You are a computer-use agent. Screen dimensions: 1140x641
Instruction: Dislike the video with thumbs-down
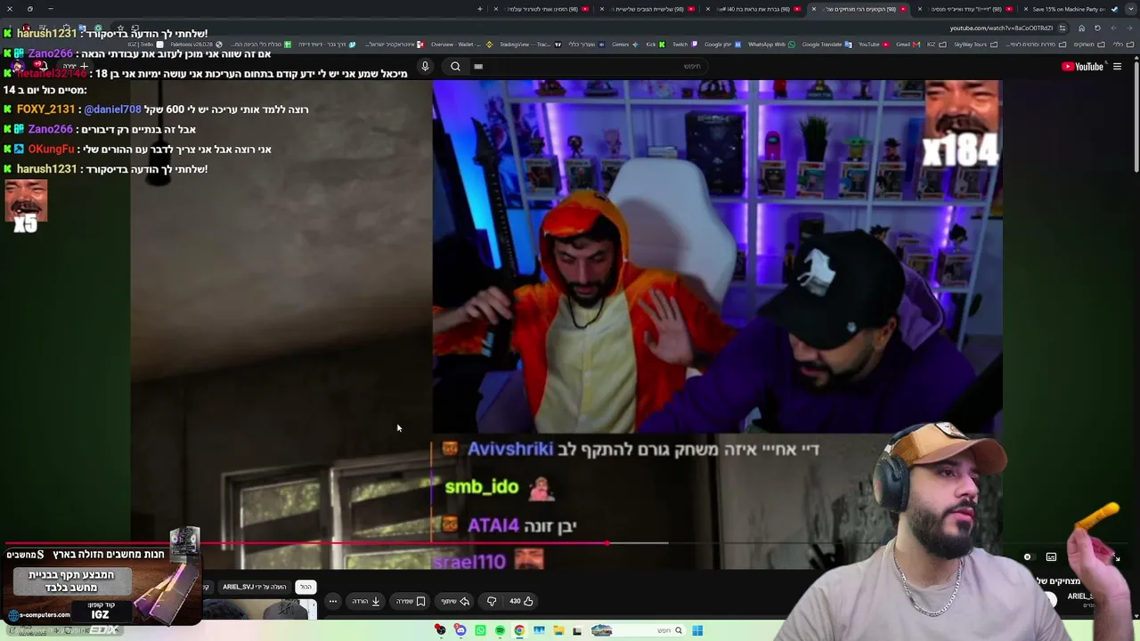492,601
